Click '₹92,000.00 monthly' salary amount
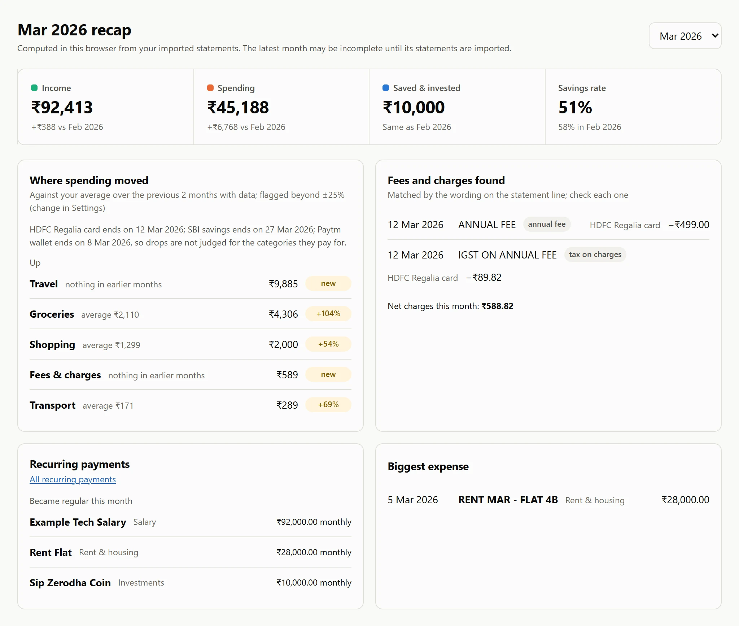 (x=314, y=522)
